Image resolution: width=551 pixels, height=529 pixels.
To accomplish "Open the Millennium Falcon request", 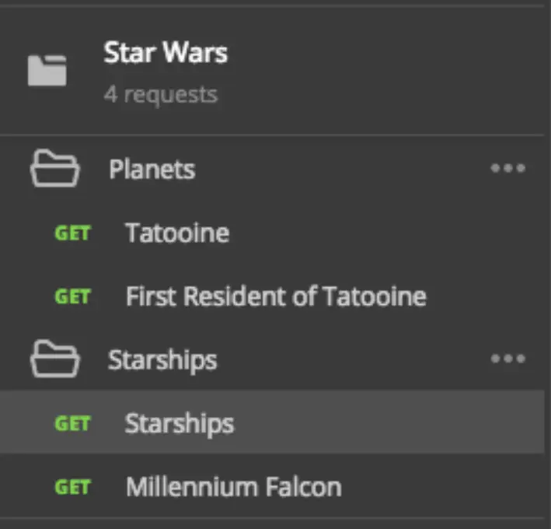I will (233, 488).
